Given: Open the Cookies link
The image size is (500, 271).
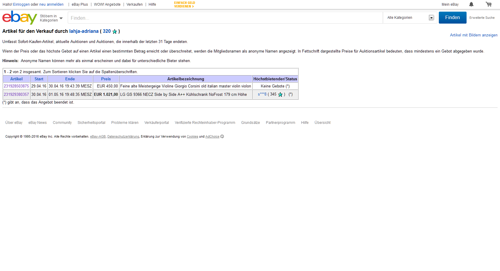Looking at the screenshot, I should pos(193,137).
